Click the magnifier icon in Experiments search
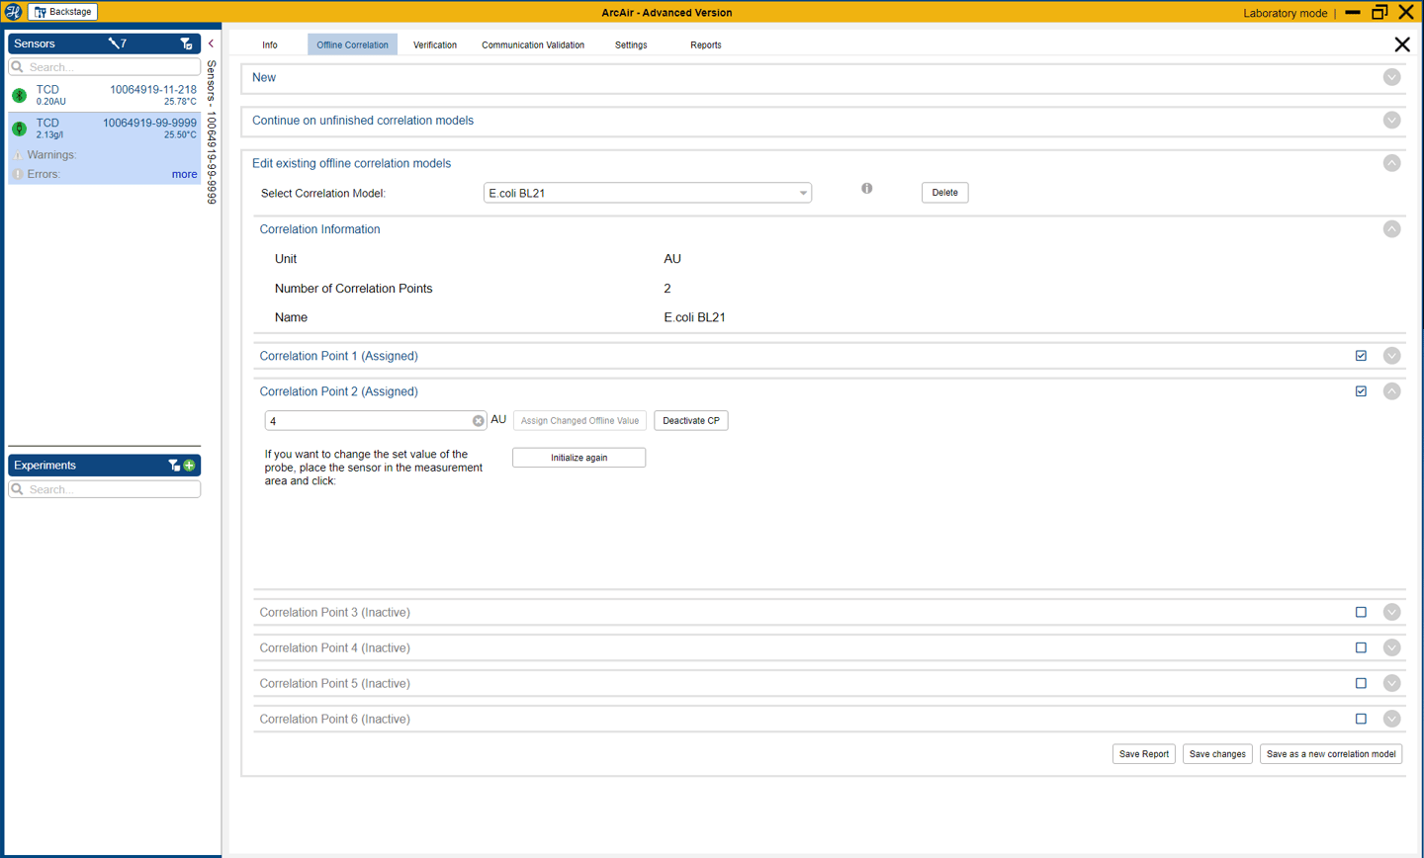The height and width of the screenshot is (858, 1424). [x=17, y=489]
